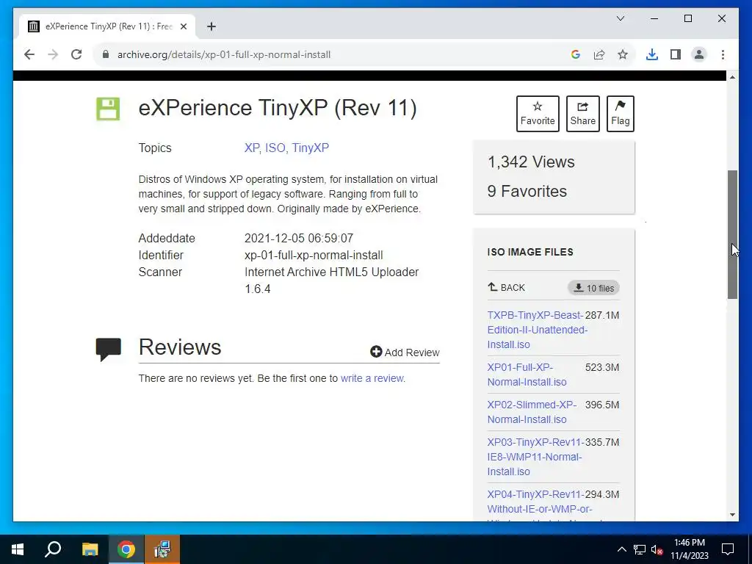Close the eXPerience TinyXP tab
Screen dimensions: 752x564
pyautogui.click(x=183, y=26)
